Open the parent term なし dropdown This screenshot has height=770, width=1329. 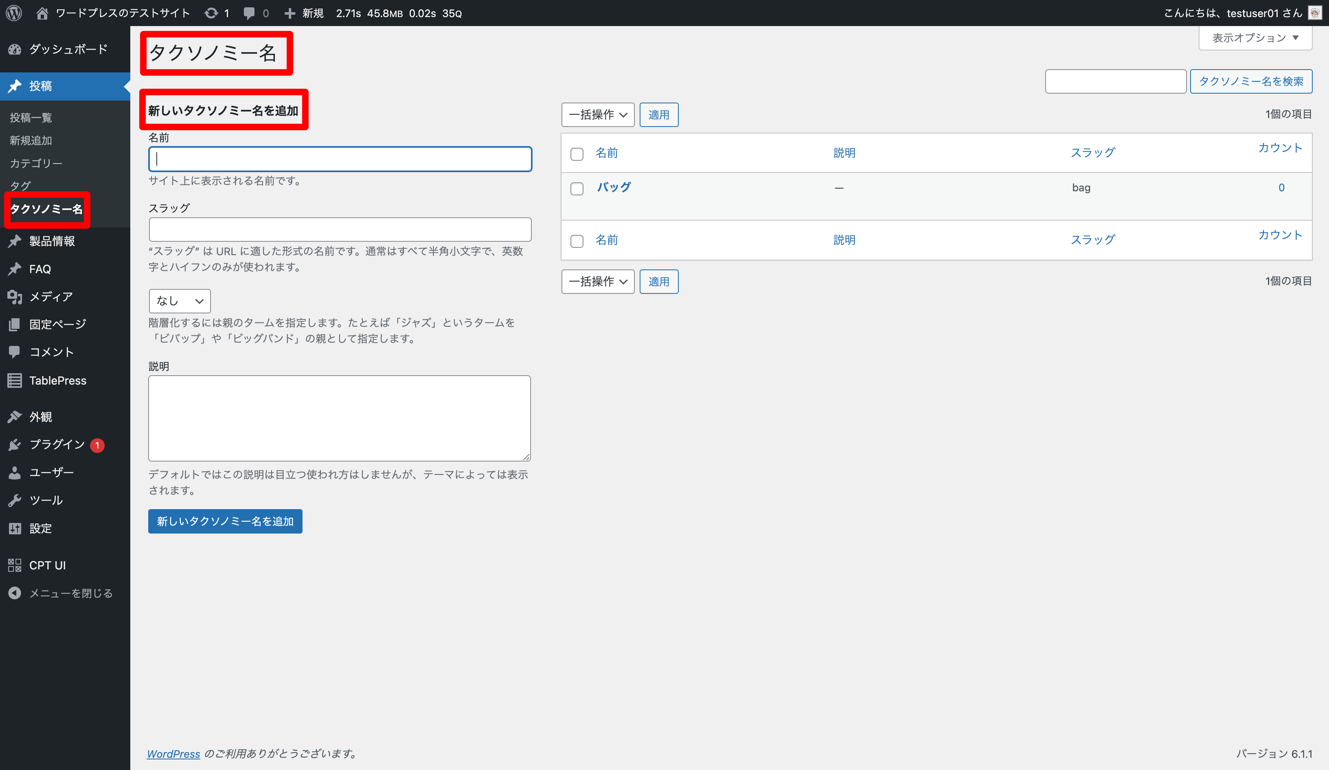179,301
